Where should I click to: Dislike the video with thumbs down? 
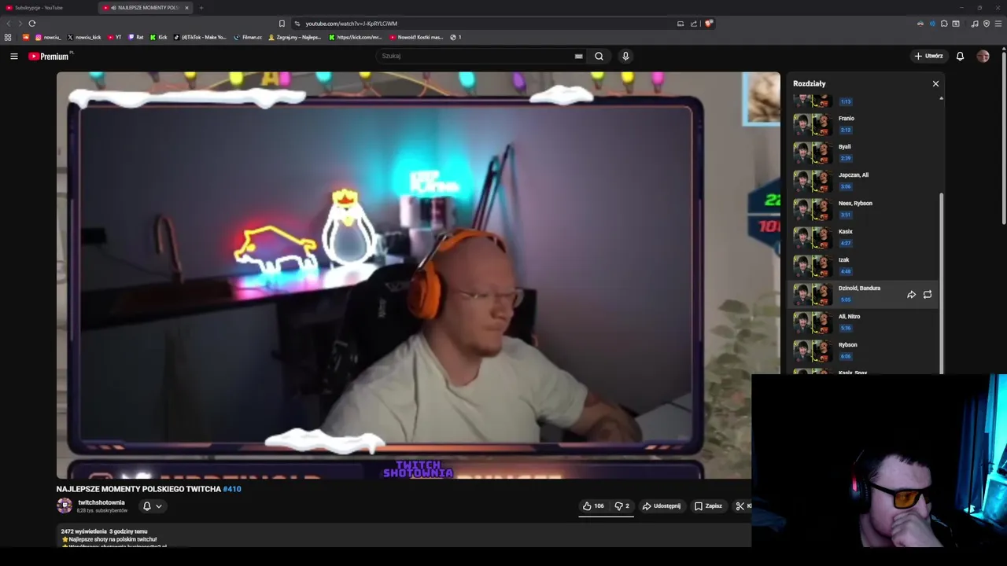[622, 506]
